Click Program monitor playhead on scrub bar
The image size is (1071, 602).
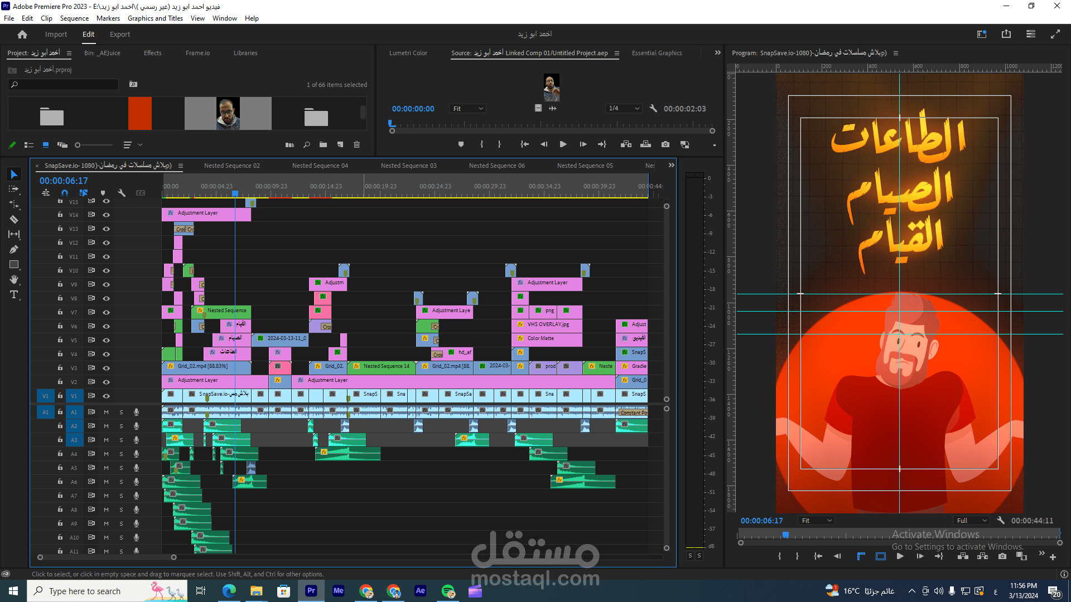click(x=785, y=535)
